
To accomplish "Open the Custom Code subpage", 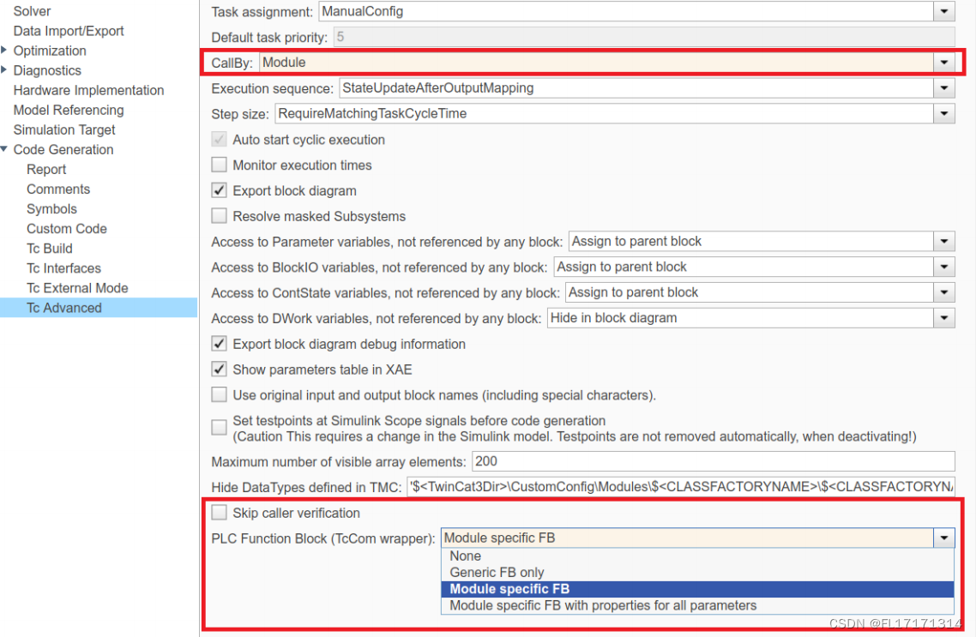I will tap(67, 229).
